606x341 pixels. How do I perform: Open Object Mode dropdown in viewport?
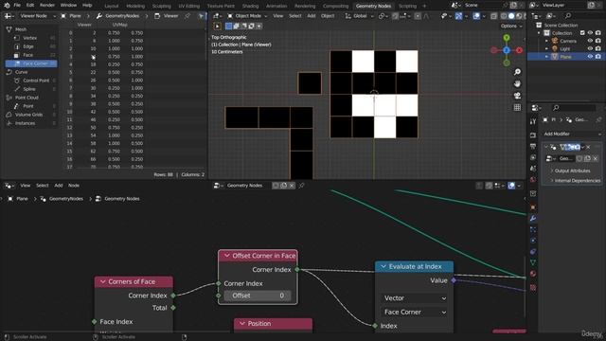coord(247,16)
